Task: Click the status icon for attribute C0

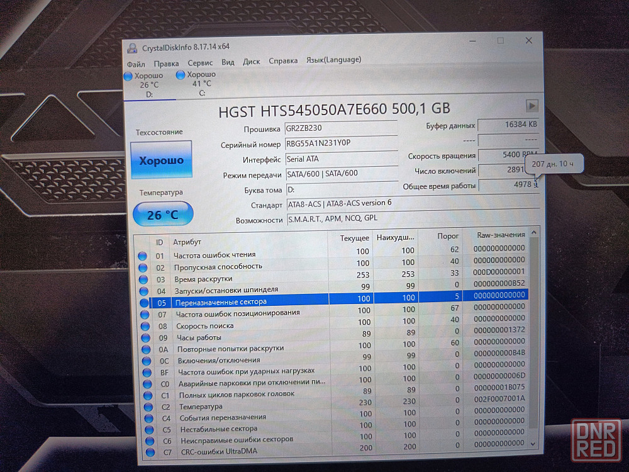Action: (x=147, y=384)
